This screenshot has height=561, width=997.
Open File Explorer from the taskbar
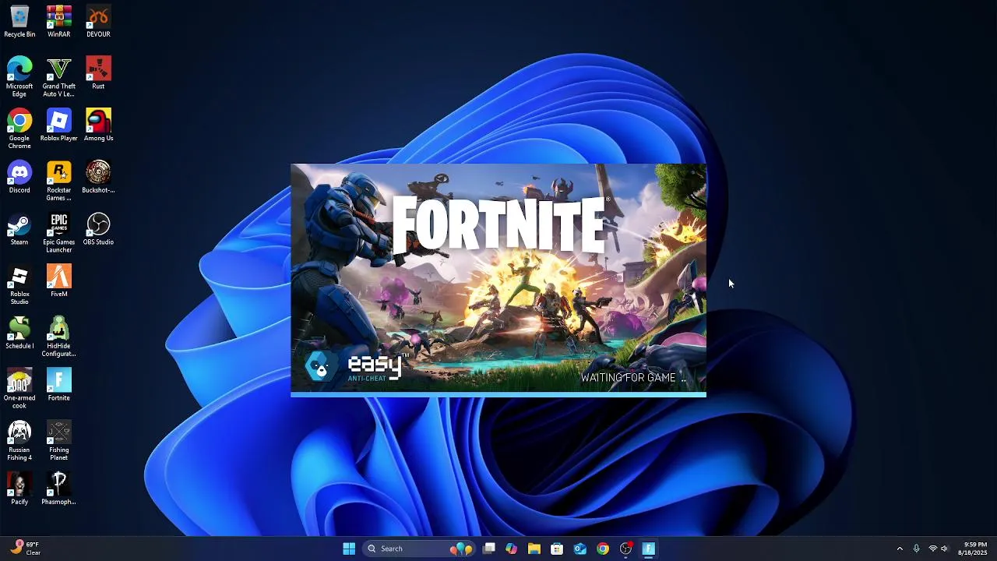tap(534, 549)
